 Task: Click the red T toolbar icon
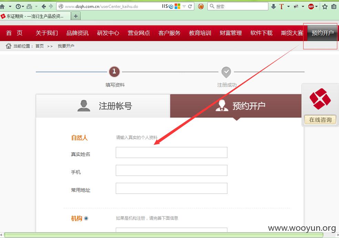(x=281, y=7)
